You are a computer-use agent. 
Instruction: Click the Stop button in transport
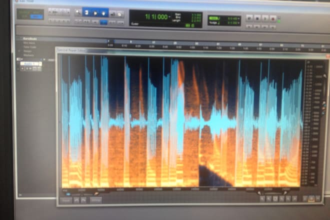pos(257,18)
